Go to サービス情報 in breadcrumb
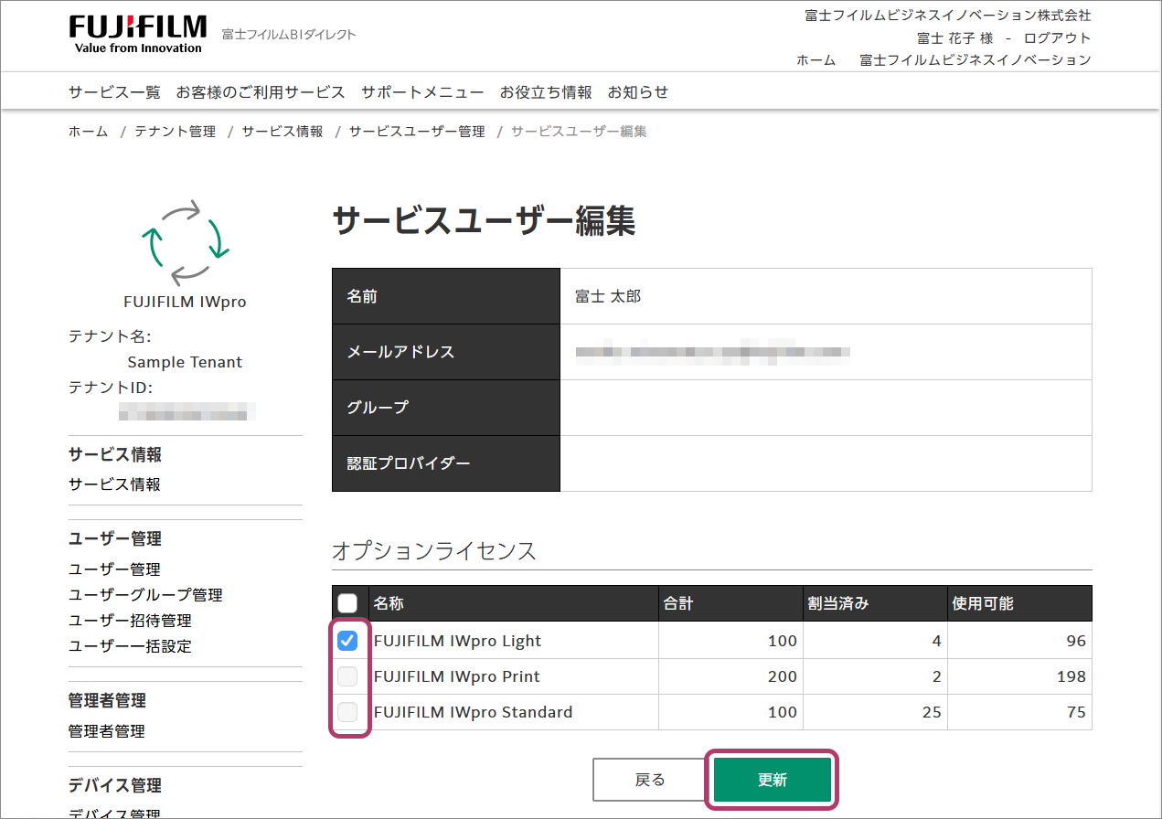This screenshot has width=1162, height=819. coord(283,132)
